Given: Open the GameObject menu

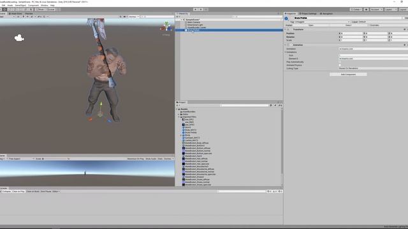Looking at the screenshot, I should [20, 5].
